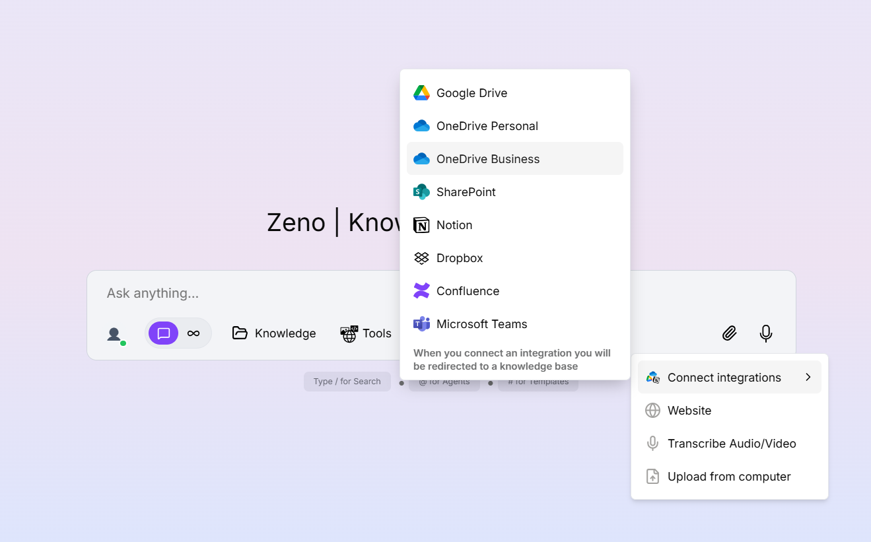The image size is (871, 542).
Task: Toggle the agent avatar with green status
Action: [115, 334]
